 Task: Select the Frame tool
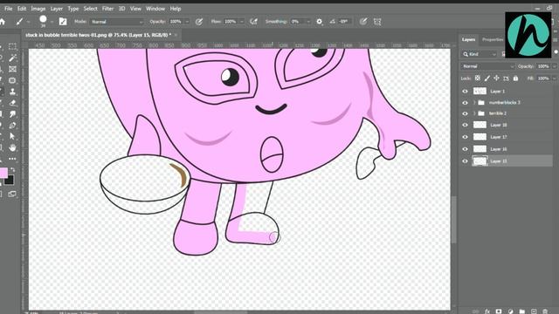(12, 69)
